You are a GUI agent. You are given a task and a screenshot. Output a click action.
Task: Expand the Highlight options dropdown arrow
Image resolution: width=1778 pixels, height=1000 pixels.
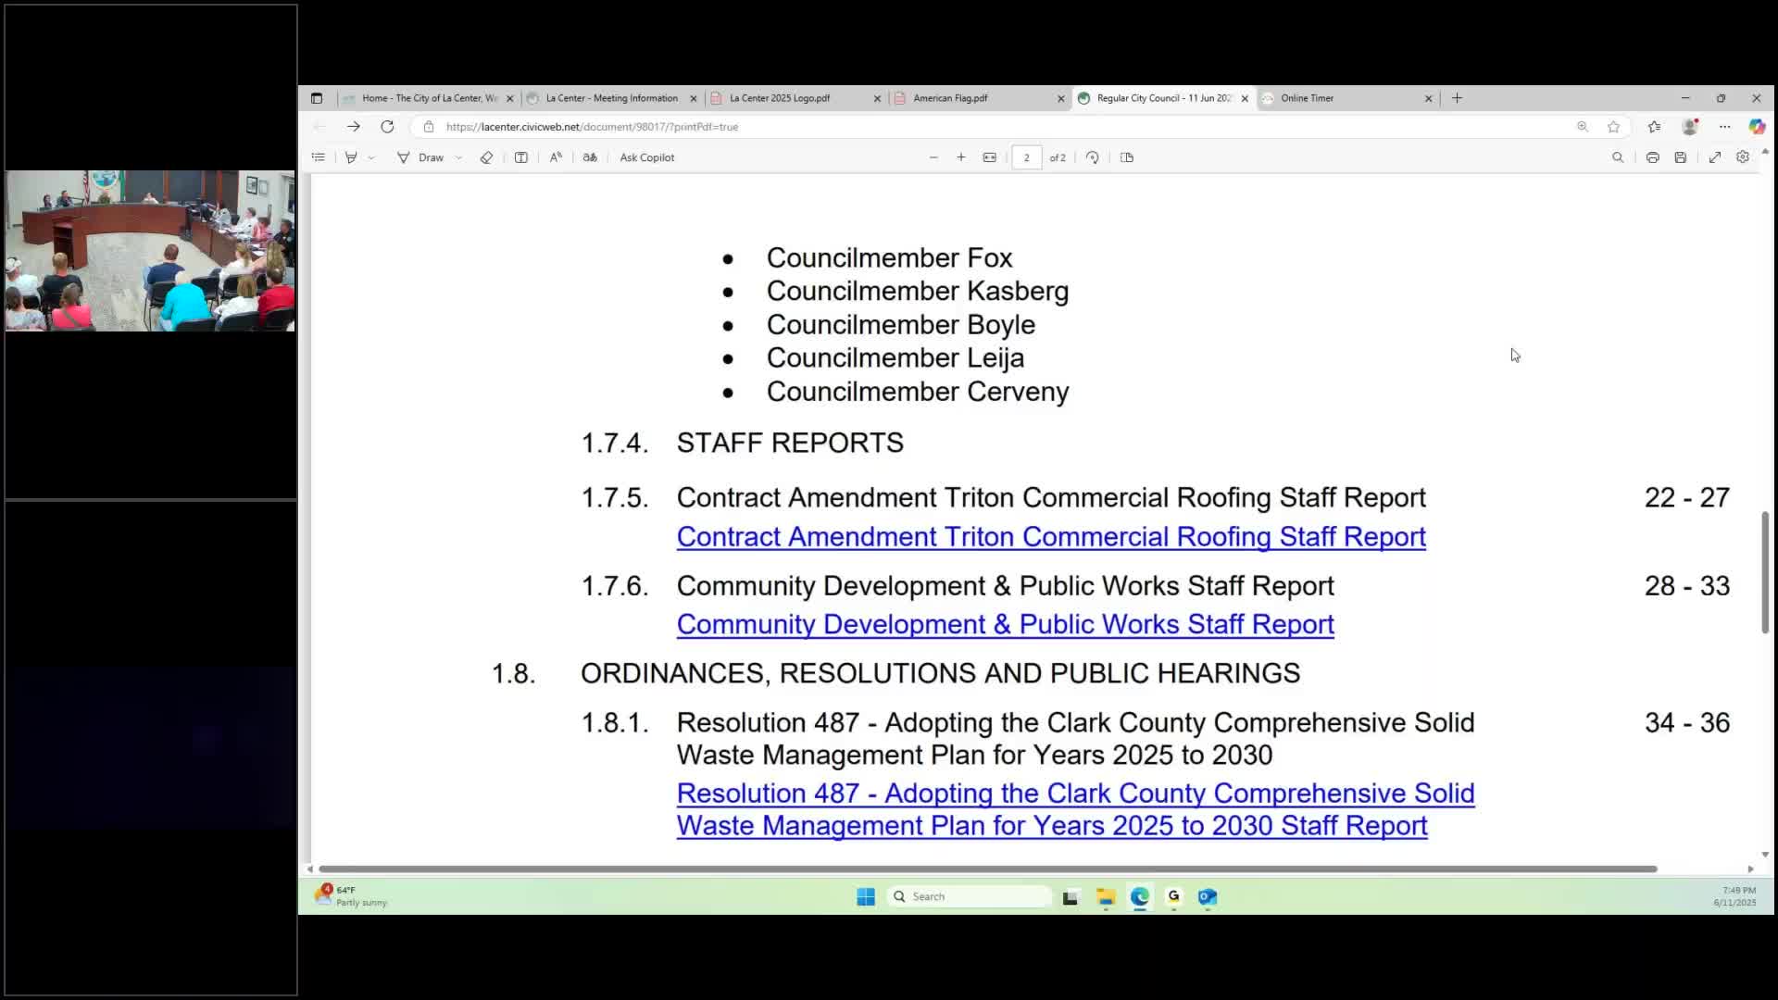[x=371, y=157]
